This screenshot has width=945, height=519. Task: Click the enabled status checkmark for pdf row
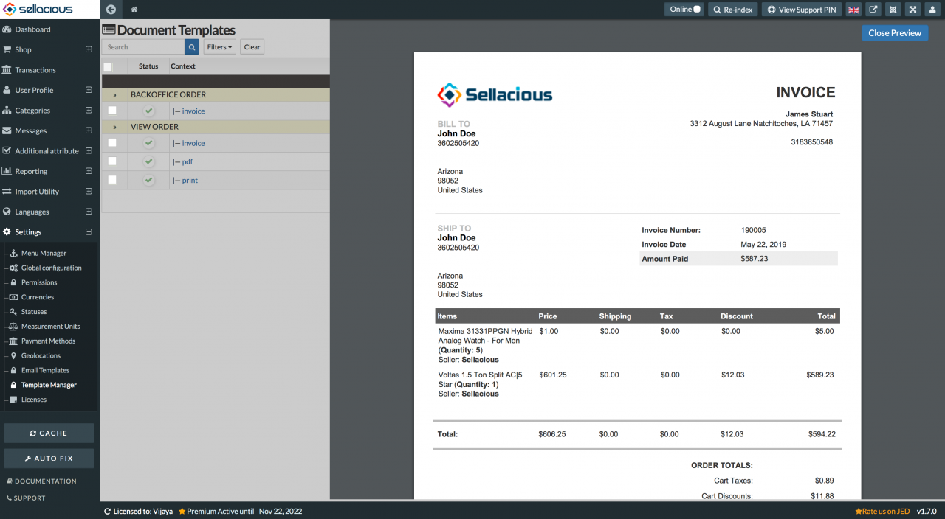click(148, 161)
